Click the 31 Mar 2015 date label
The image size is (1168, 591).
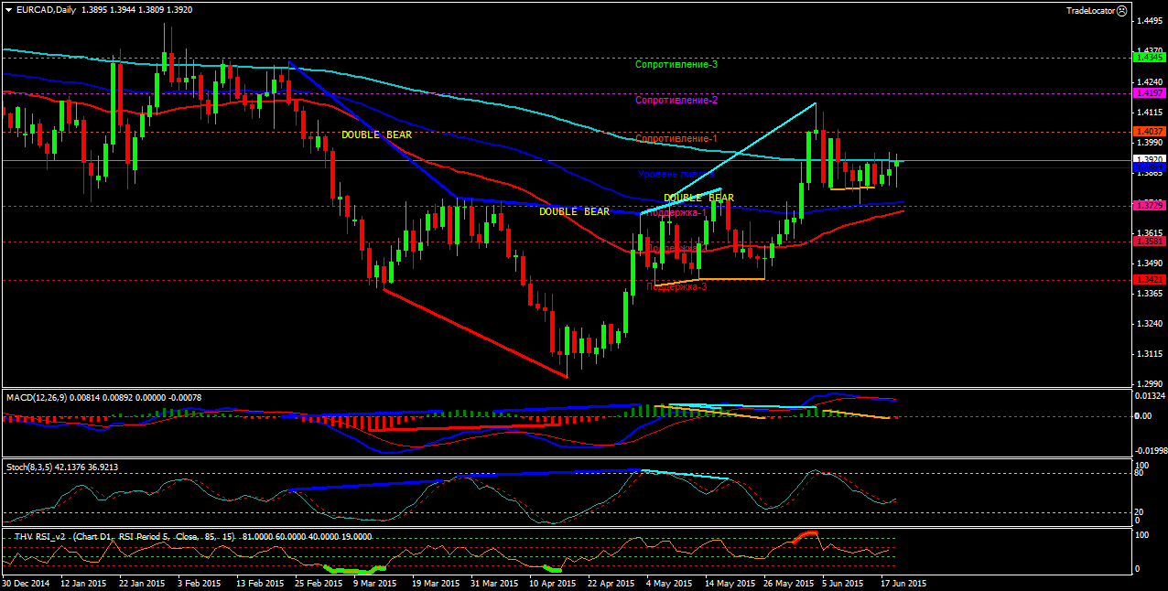tap(493, 582)
